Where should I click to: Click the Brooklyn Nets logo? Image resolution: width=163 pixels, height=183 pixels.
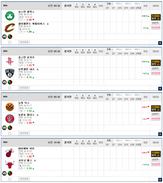[10, 73]
